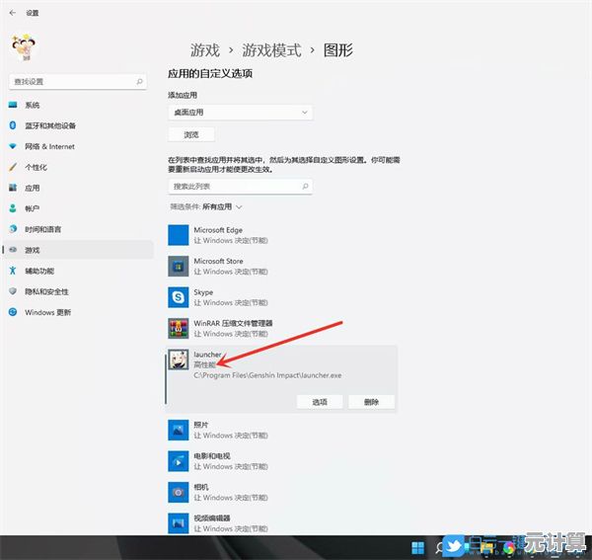The width and height of the screenshot is (592, 560).
Task: Click the WinRAR app icon
Action: click(x=179, y=328)
